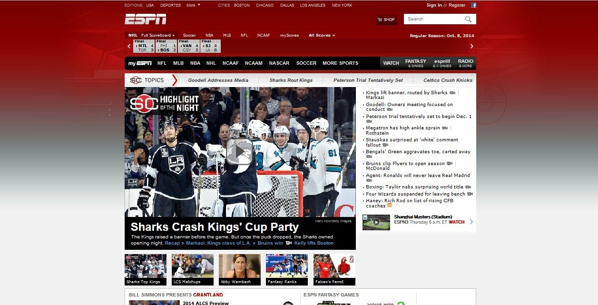
Task: Open the Shop cart button
Action: 386,20
